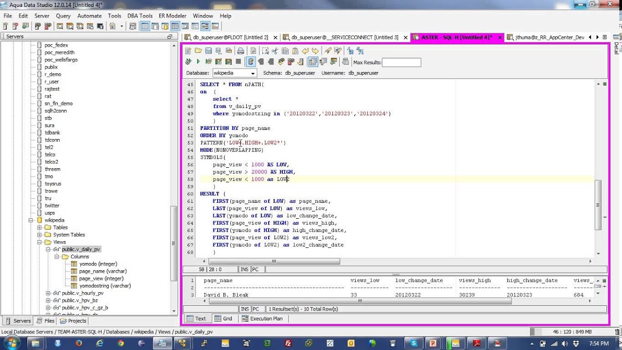Click the editor horizontal scrollbar thumb
The height and width of the screenshot is (350, 622).
274,262
